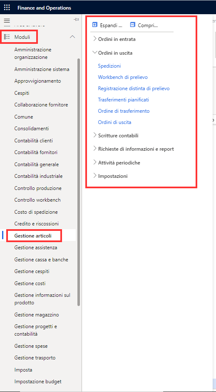This screenshot has height=392, width=216.
Task: Open Amministrazione sistema module
Action: click(42, 69)
